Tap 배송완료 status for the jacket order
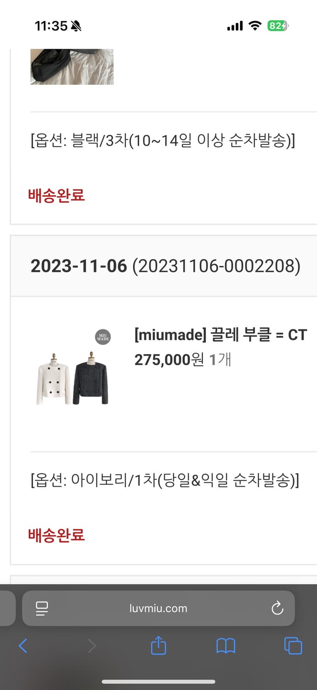This screenshot has height=690, width=317. tap(56, 535)
